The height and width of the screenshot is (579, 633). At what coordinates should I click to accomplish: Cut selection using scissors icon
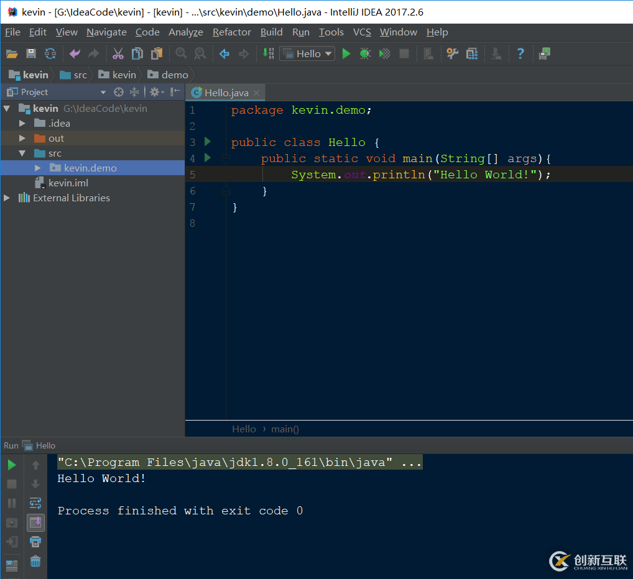[x=118, y=53]
